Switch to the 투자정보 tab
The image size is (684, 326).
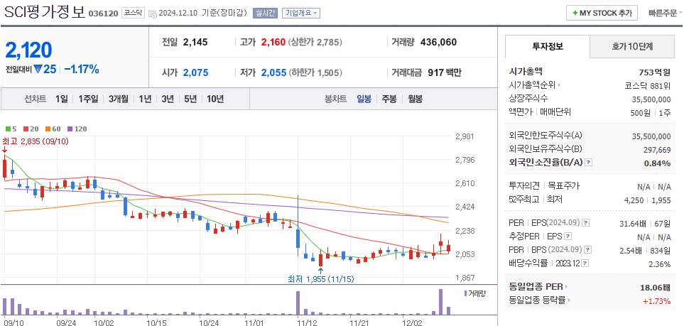(x=548, y=47)
